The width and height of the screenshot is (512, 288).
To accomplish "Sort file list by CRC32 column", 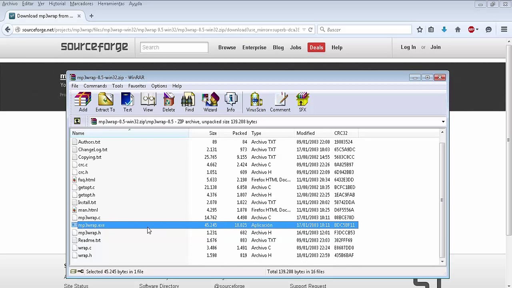I will pyautogui.click(x=345, y=133).
